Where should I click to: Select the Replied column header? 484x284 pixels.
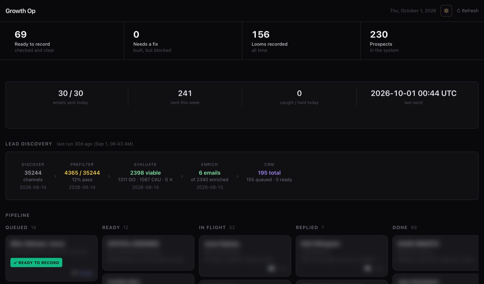point(310,227)
